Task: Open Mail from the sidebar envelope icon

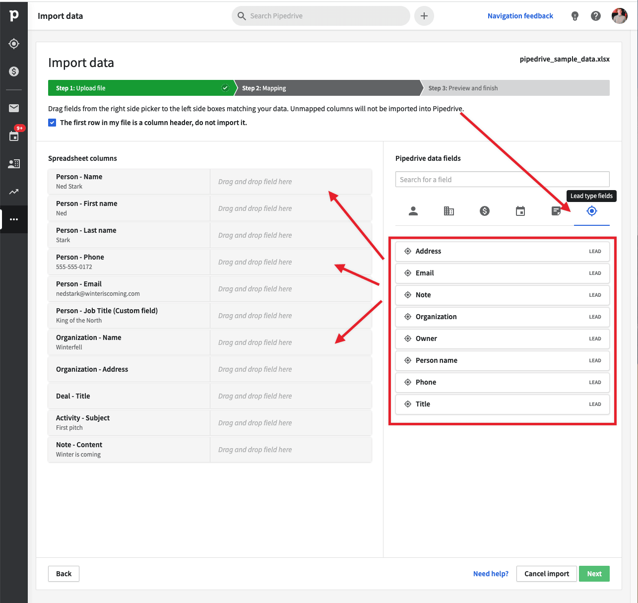Action: (14, 108)
